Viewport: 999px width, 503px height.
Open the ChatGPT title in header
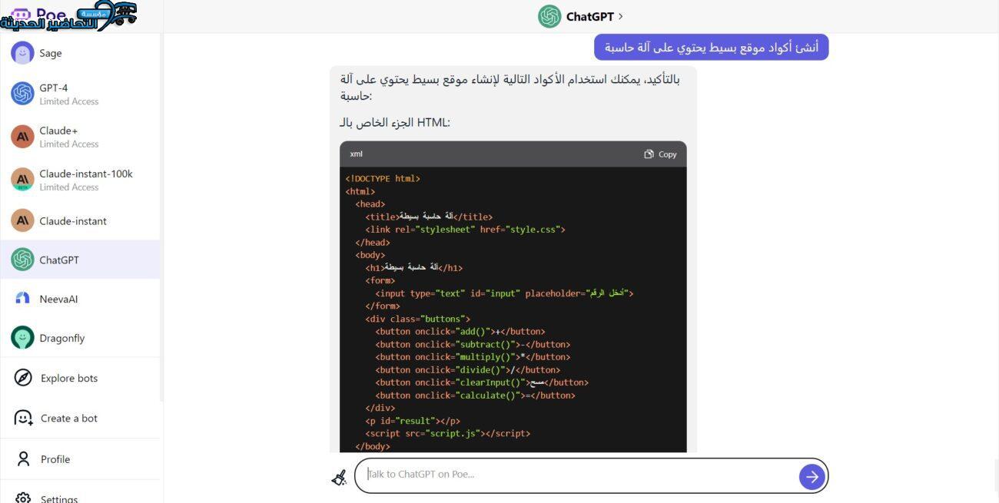[x=589, y=16]
